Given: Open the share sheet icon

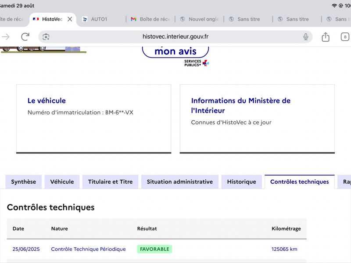Looking at the screenshot, I should 326,37.
